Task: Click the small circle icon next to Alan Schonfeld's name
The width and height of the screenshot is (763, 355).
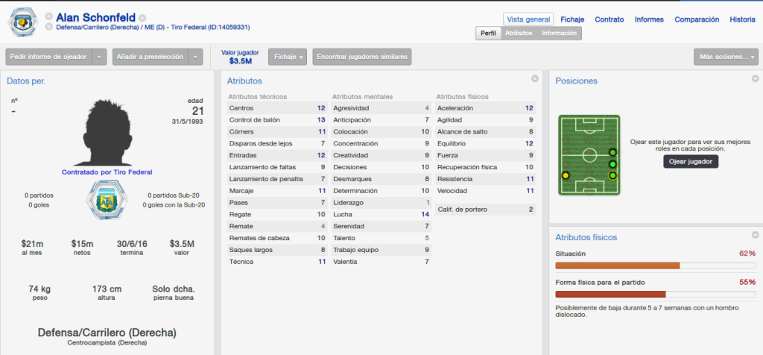Action: pos(142,18)
